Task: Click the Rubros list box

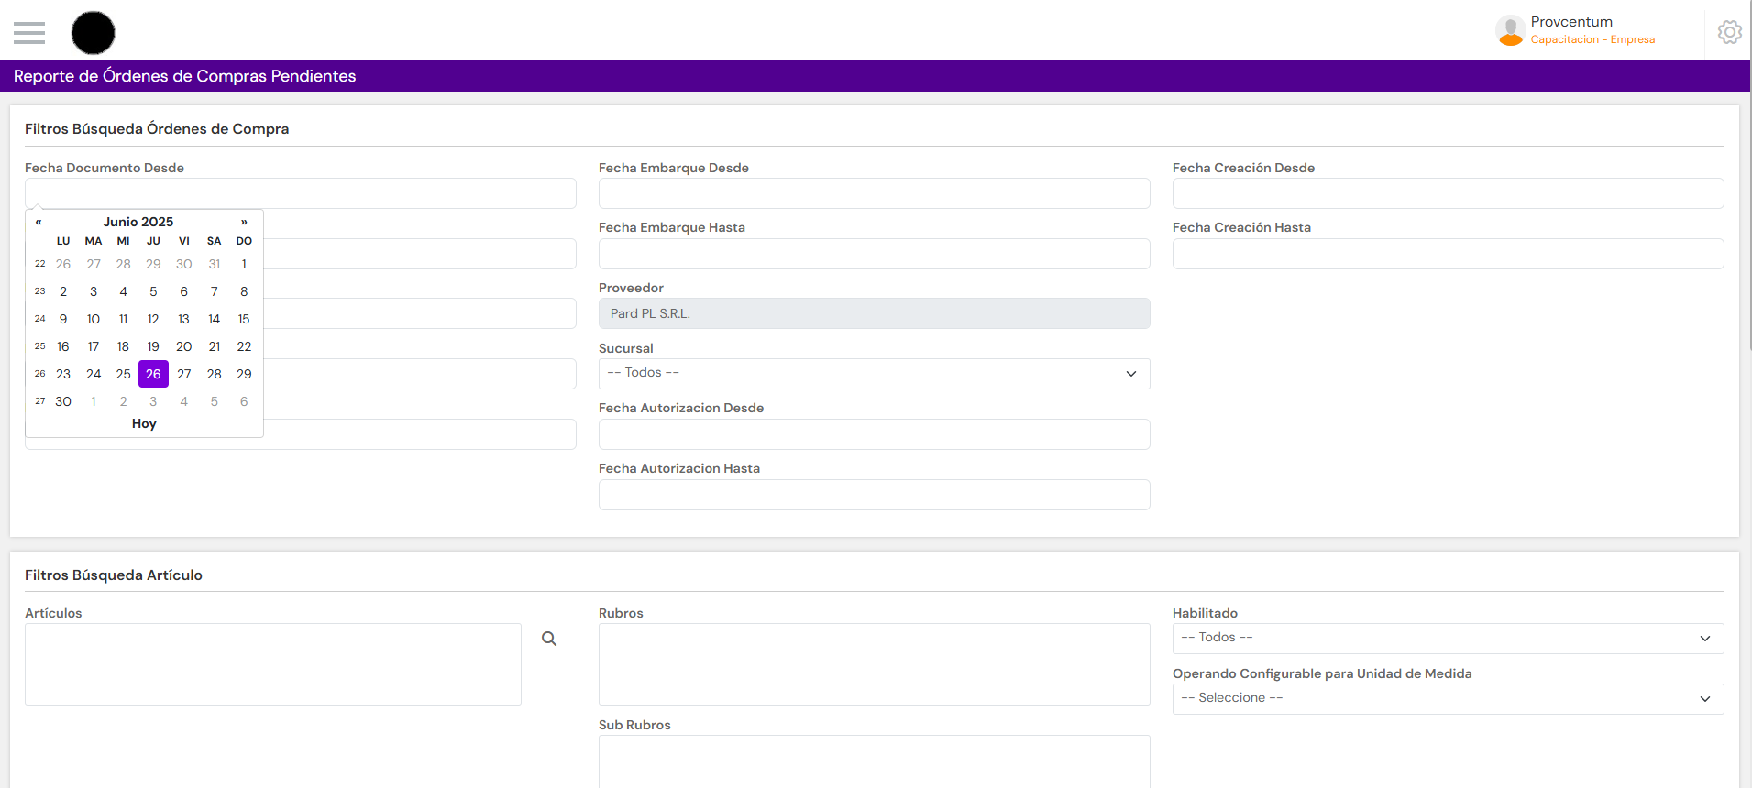Action: (875, 664)
